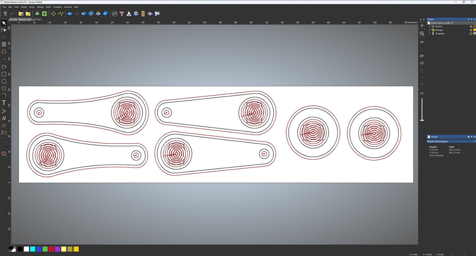Screen dimensions: 476x256
Task: Toggle visibility bulb for Toolpaths
Action: coord(471,34)
